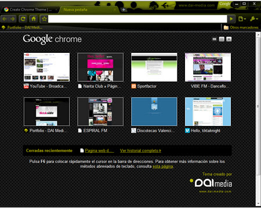Go forward with the forward arrow button
The width and height of the screenshot is (261, 209).
point(13,19)
